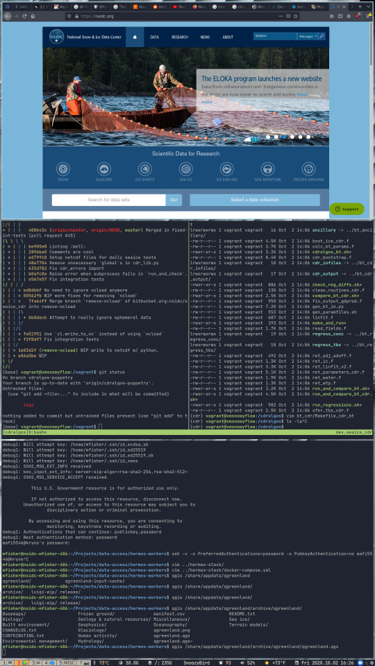The width and height of the screenshot is (375, 666).
Task: Open the FROZEN GROUND category icon
Action: point(308,169)
